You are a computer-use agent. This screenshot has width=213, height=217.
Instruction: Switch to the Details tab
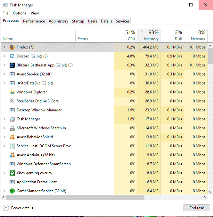(106, 21)
